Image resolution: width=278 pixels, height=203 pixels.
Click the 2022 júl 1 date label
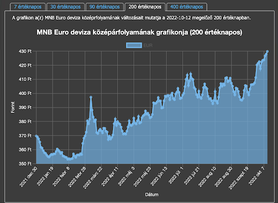[x=176, y=175]
